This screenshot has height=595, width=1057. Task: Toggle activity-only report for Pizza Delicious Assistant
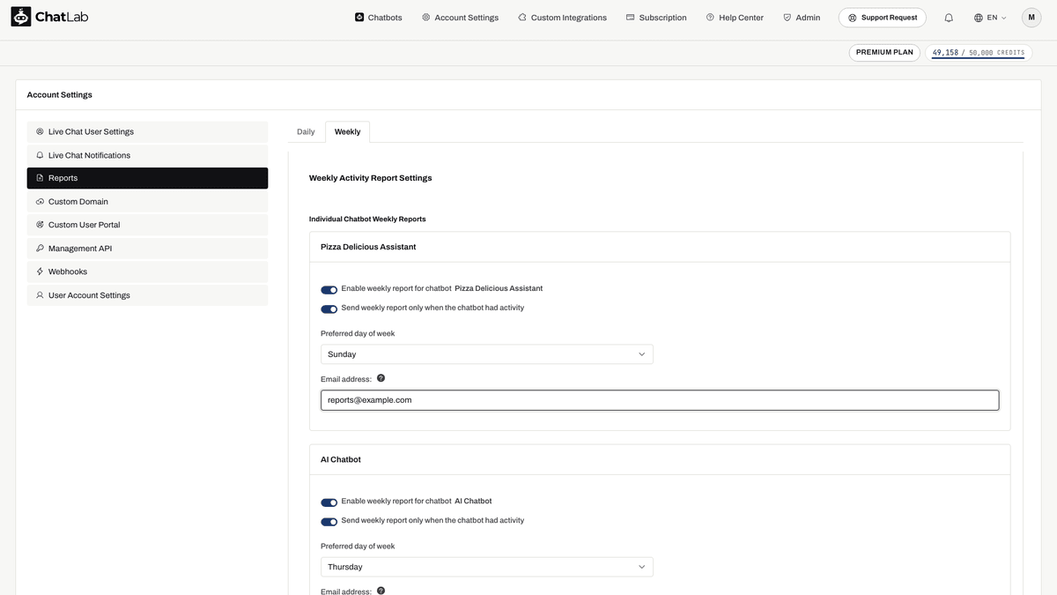click(x=329, y=309)
